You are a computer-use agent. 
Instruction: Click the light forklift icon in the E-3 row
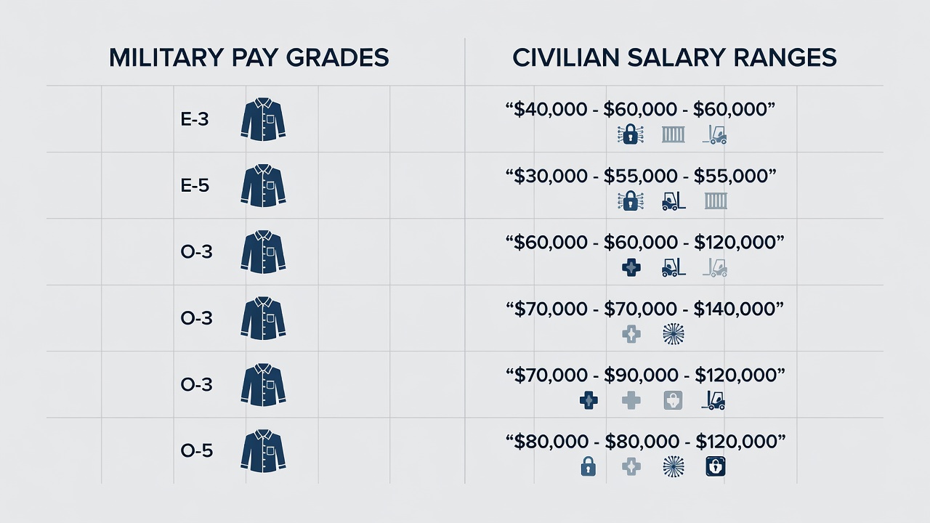(715, 134)
